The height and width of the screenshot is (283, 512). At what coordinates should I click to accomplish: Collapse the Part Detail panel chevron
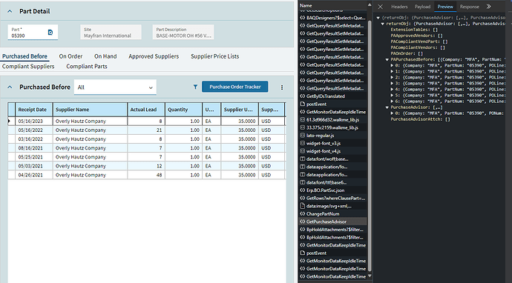click(10, 11)
